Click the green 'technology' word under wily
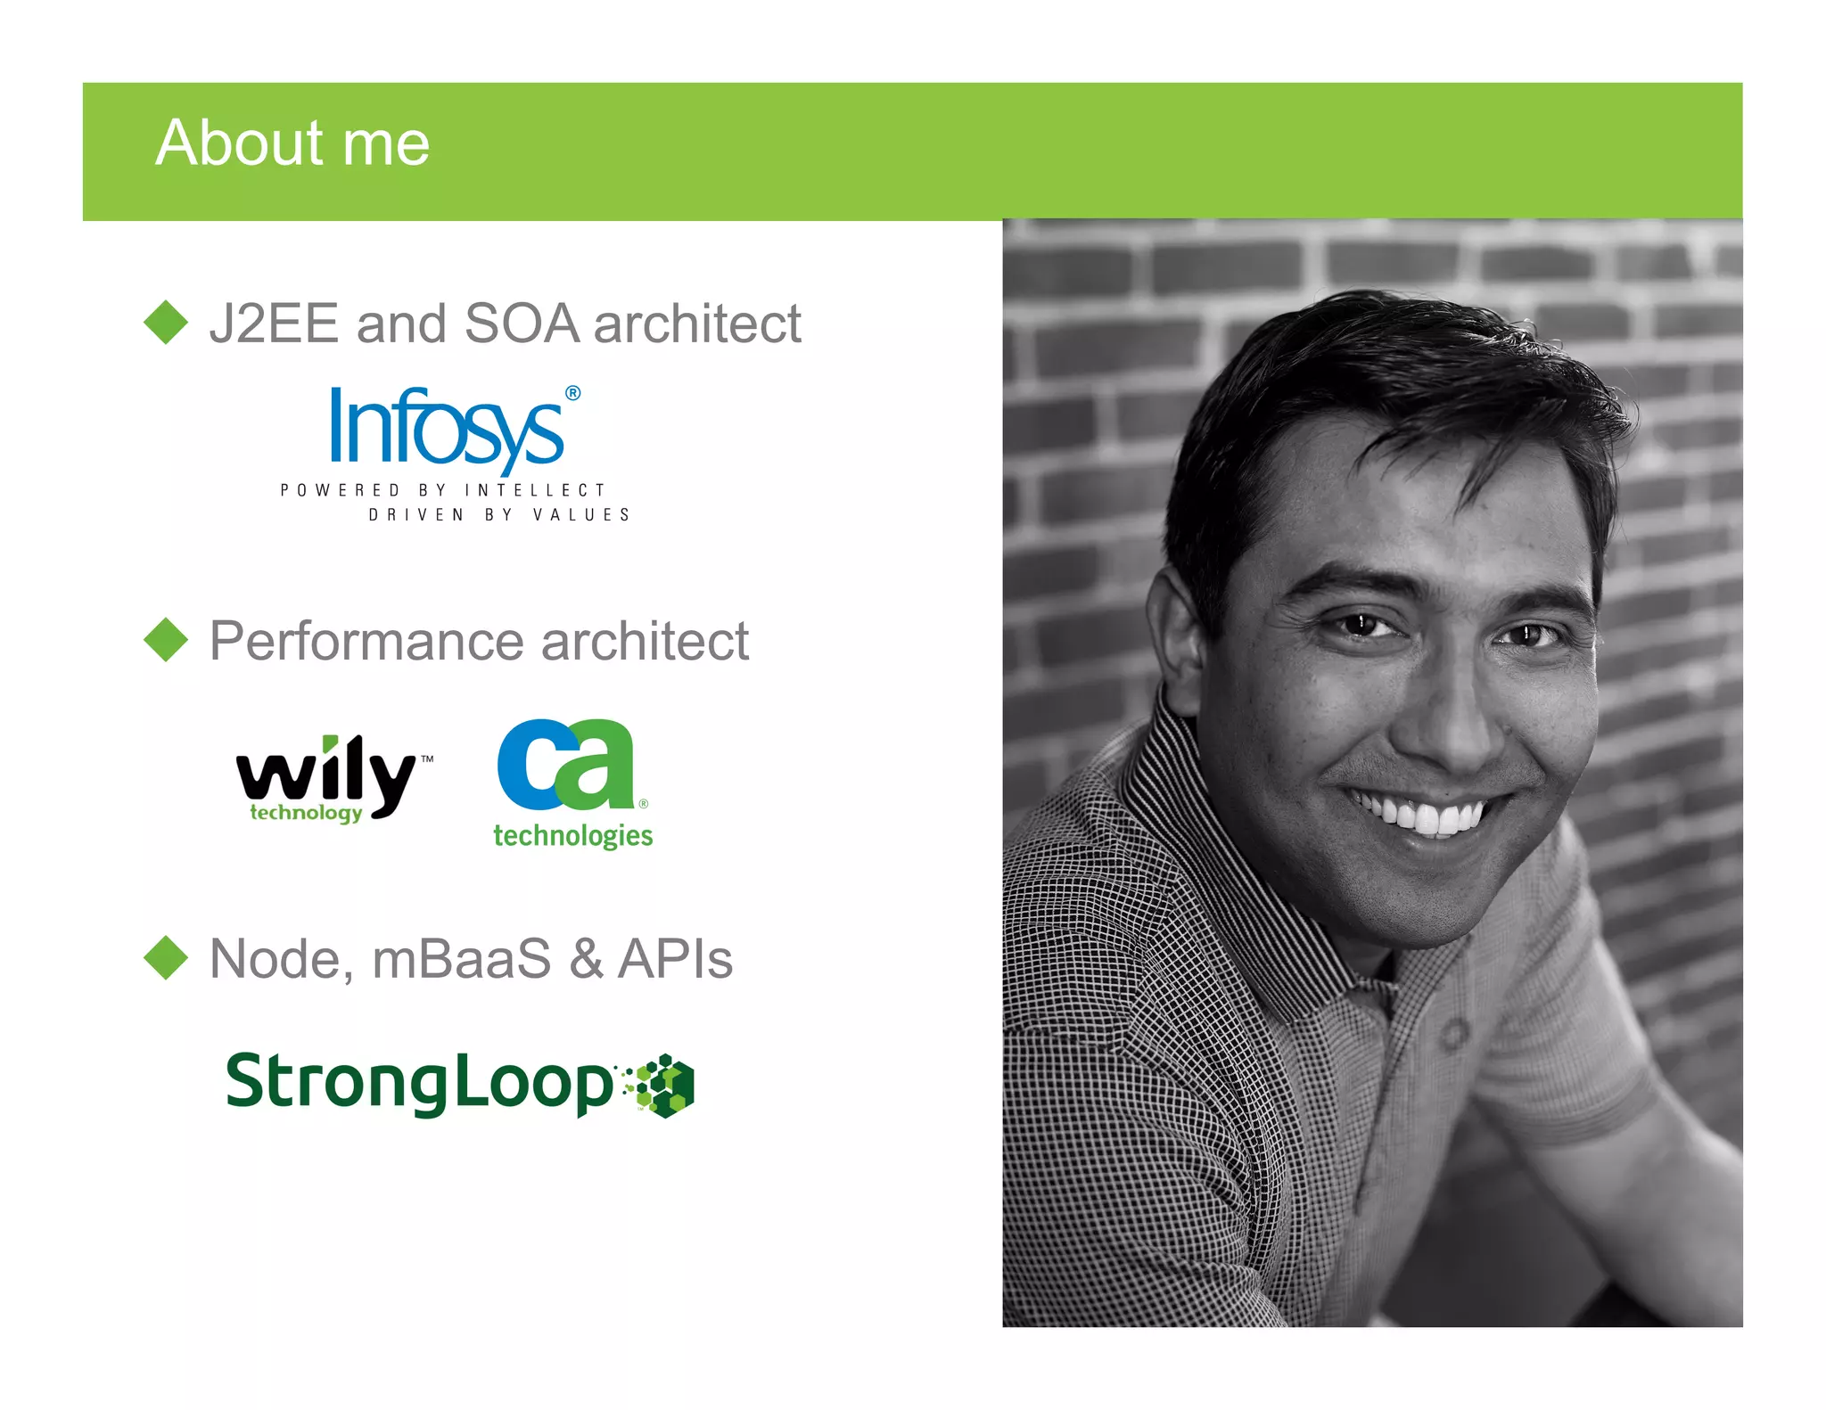1826x1410 pixels. pyautogui.click(x=306, y=813)
